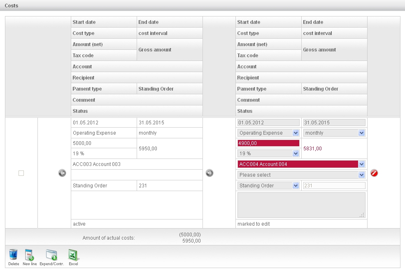Click the read-only 5950,00 gross cell
The width and height of the screenshot is (405, 273).
170,149
